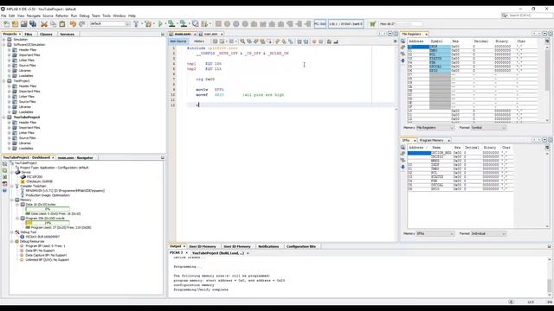Select the main.asm - Navigator tab
The width and height of the screenshot is (554, 311).
point(75,158)
